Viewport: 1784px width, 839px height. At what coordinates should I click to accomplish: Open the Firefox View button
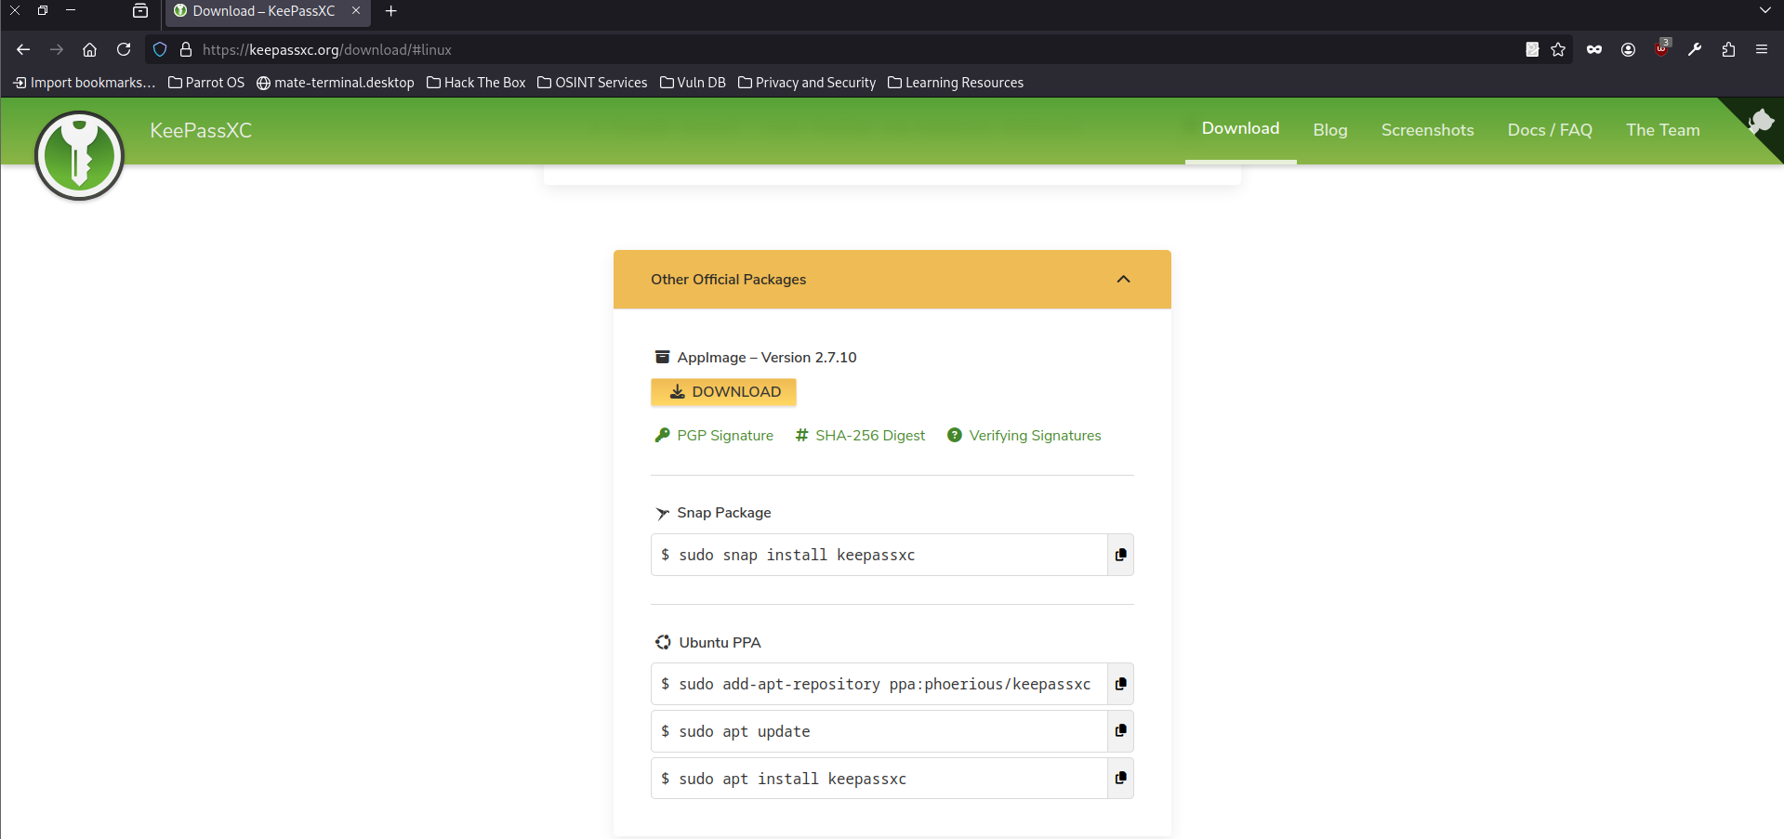(x=140, y=11)
